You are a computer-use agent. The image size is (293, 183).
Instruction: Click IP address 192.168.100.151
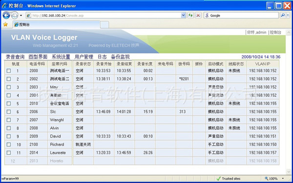coord(263,136)
